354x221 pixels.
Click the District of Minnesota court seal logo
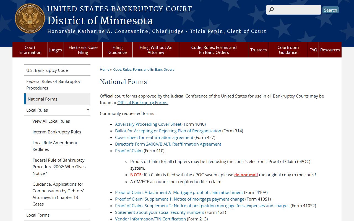coord(30,19)
